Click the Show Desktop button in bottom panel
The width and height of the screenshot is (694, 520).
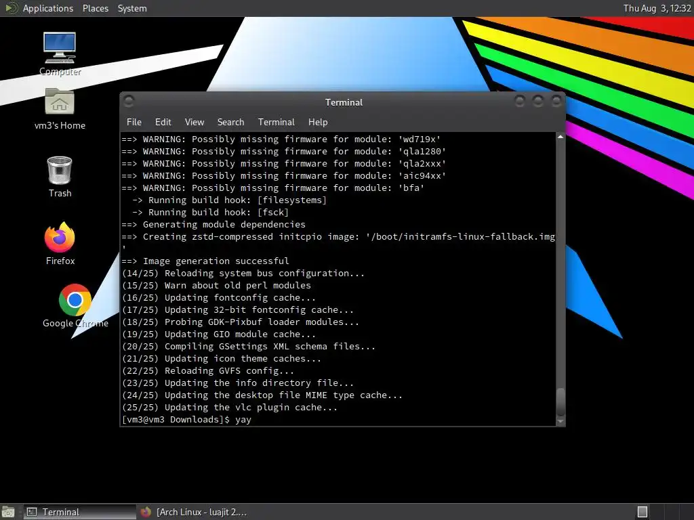click(8, 512)
